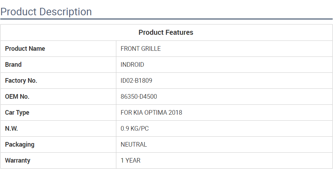Click the ID02-B1809 factory number
Screen dimensions: 333x169
point(136,81)
